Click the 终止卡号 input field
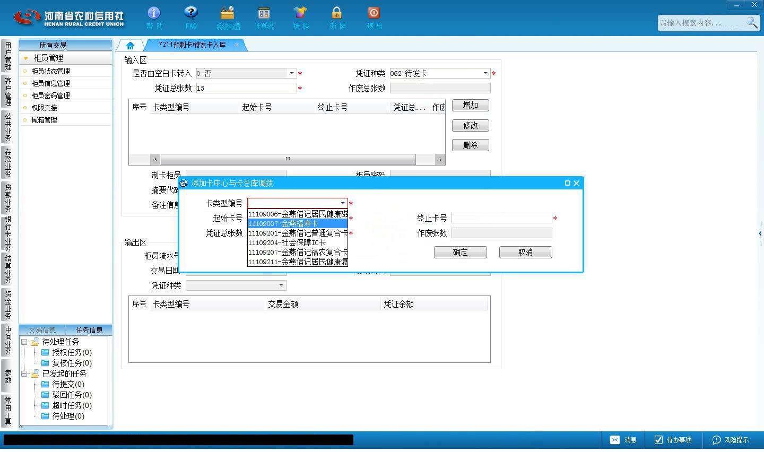 coord(501,218)
